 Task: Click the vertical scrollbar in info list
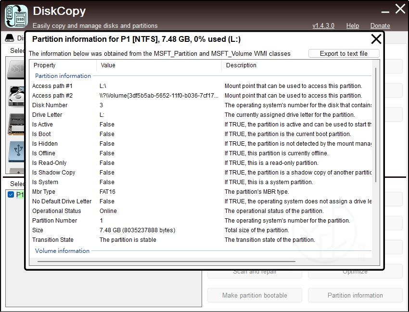(376, 125)
